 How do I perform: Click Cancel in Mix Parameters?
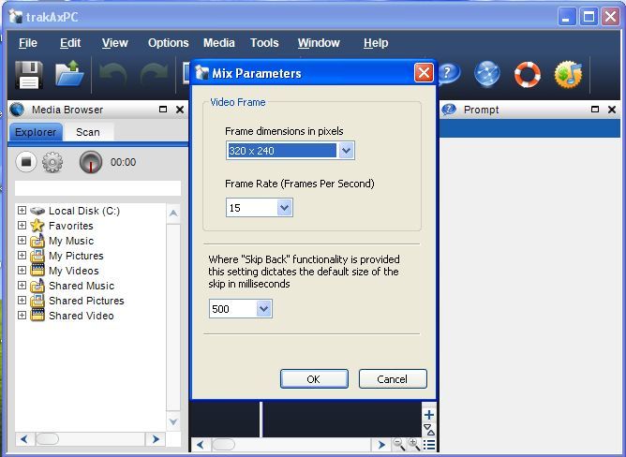[x=393, y=378]
